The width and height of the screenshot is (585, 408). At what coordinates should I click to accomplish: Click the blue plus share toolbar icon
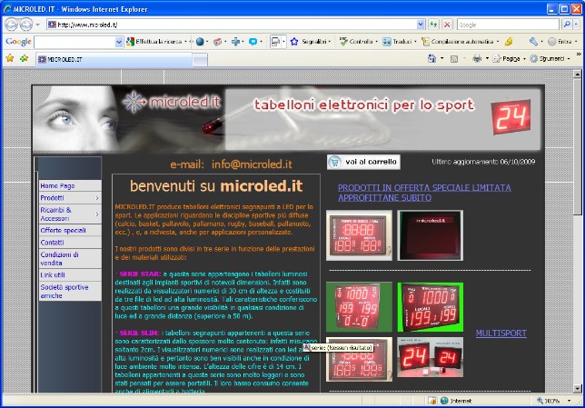[235, 42]
